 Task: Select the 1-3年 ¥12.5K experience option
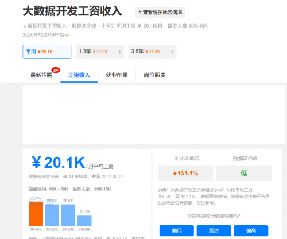coord(100,52)
